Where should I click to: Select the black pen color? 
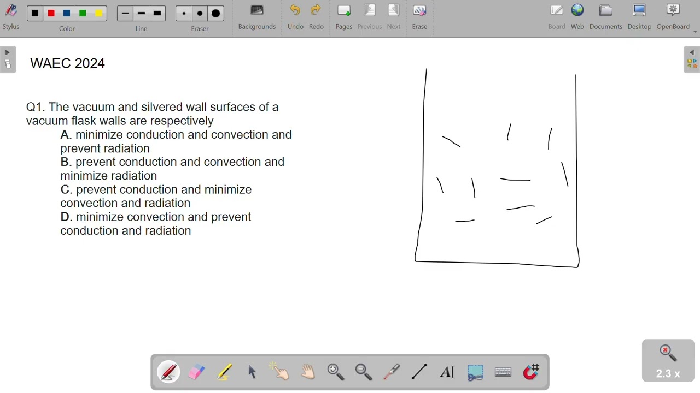click(x=35, y=13)
